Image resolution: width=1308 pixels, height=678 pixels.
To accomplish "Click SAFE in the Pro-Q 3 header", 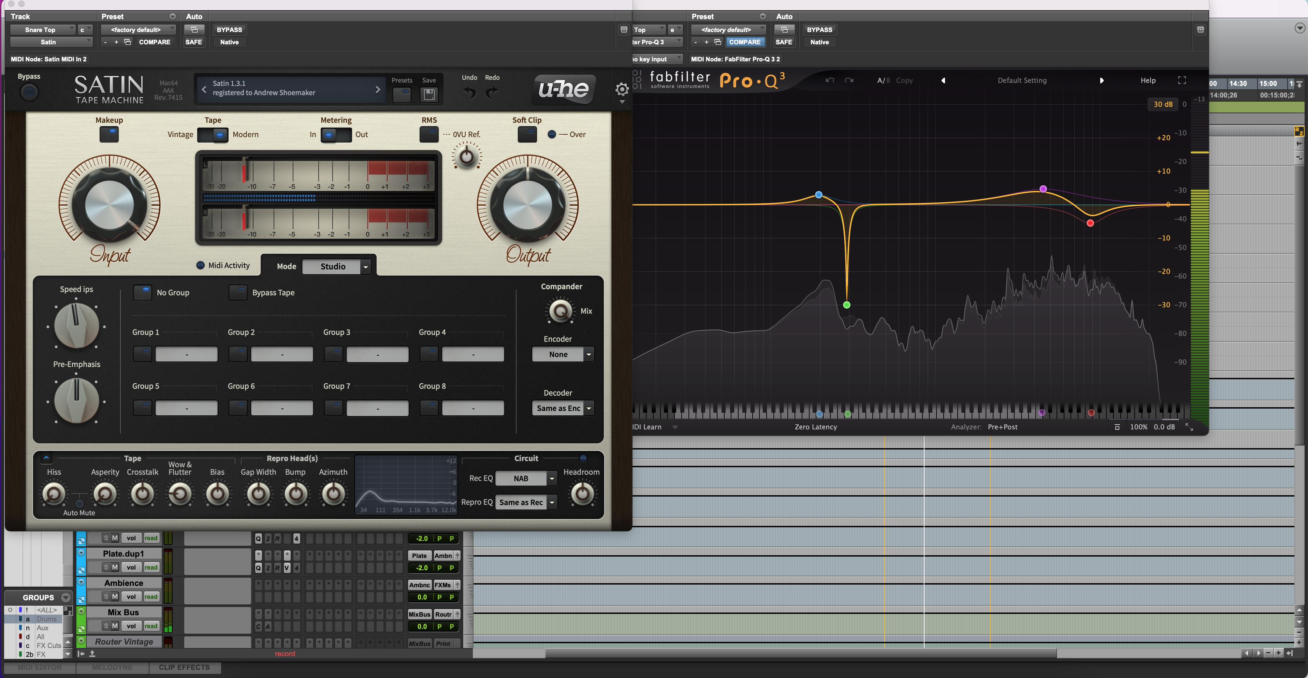I will 784,42.
